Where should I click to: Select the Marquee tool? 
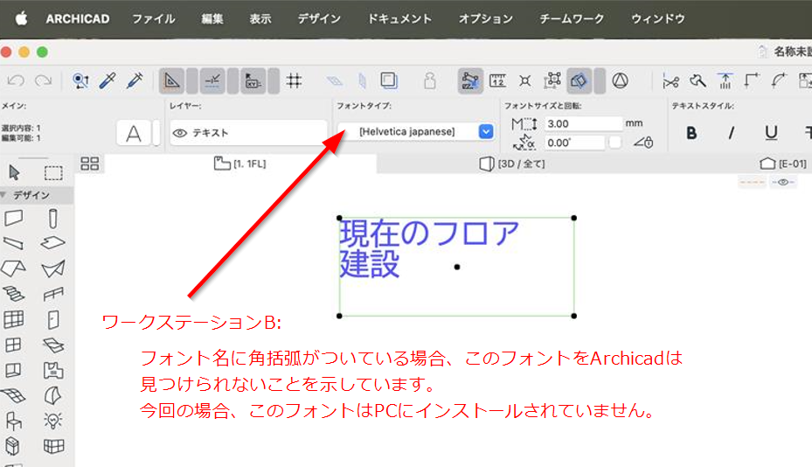coord(53,172)
